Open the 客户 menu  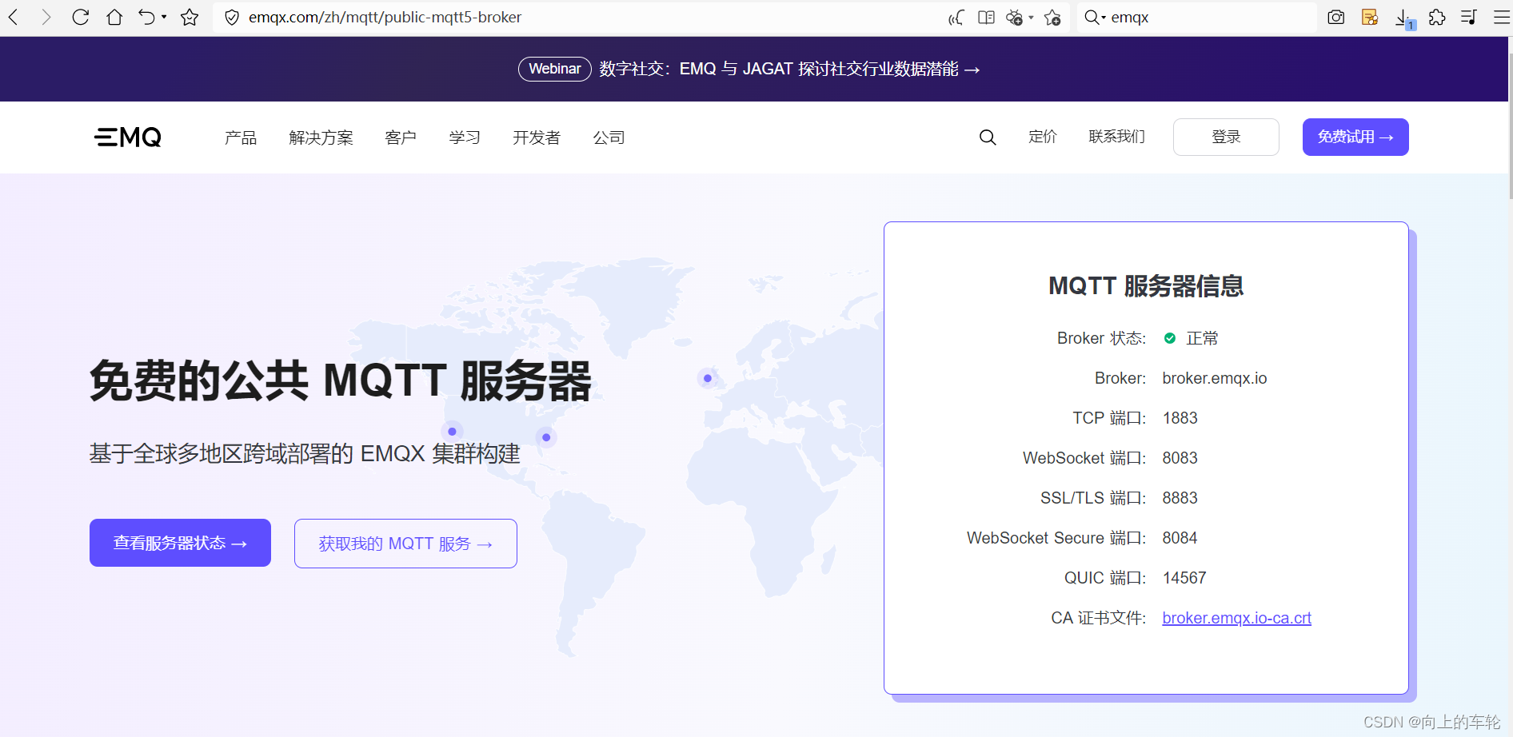point(401,137)
